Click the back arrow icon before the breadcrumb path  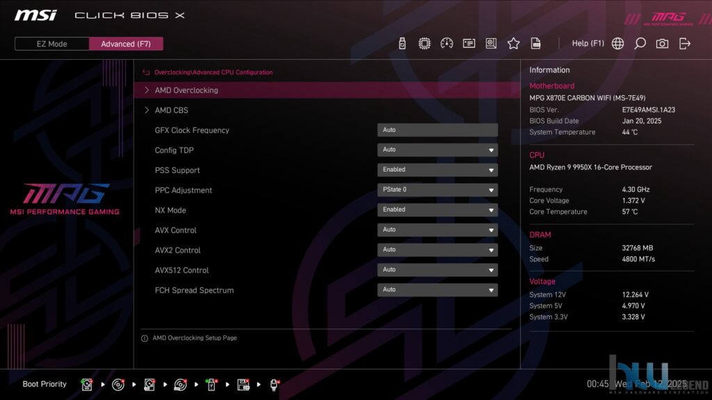click(146, 72)
